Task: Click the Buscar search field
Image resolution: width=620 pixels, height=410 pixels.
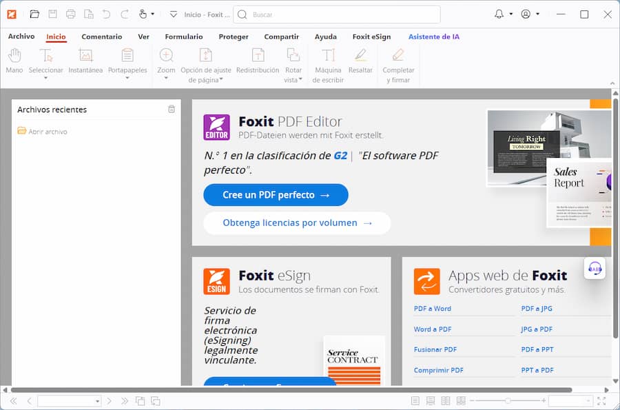Action: pos(337,14)
